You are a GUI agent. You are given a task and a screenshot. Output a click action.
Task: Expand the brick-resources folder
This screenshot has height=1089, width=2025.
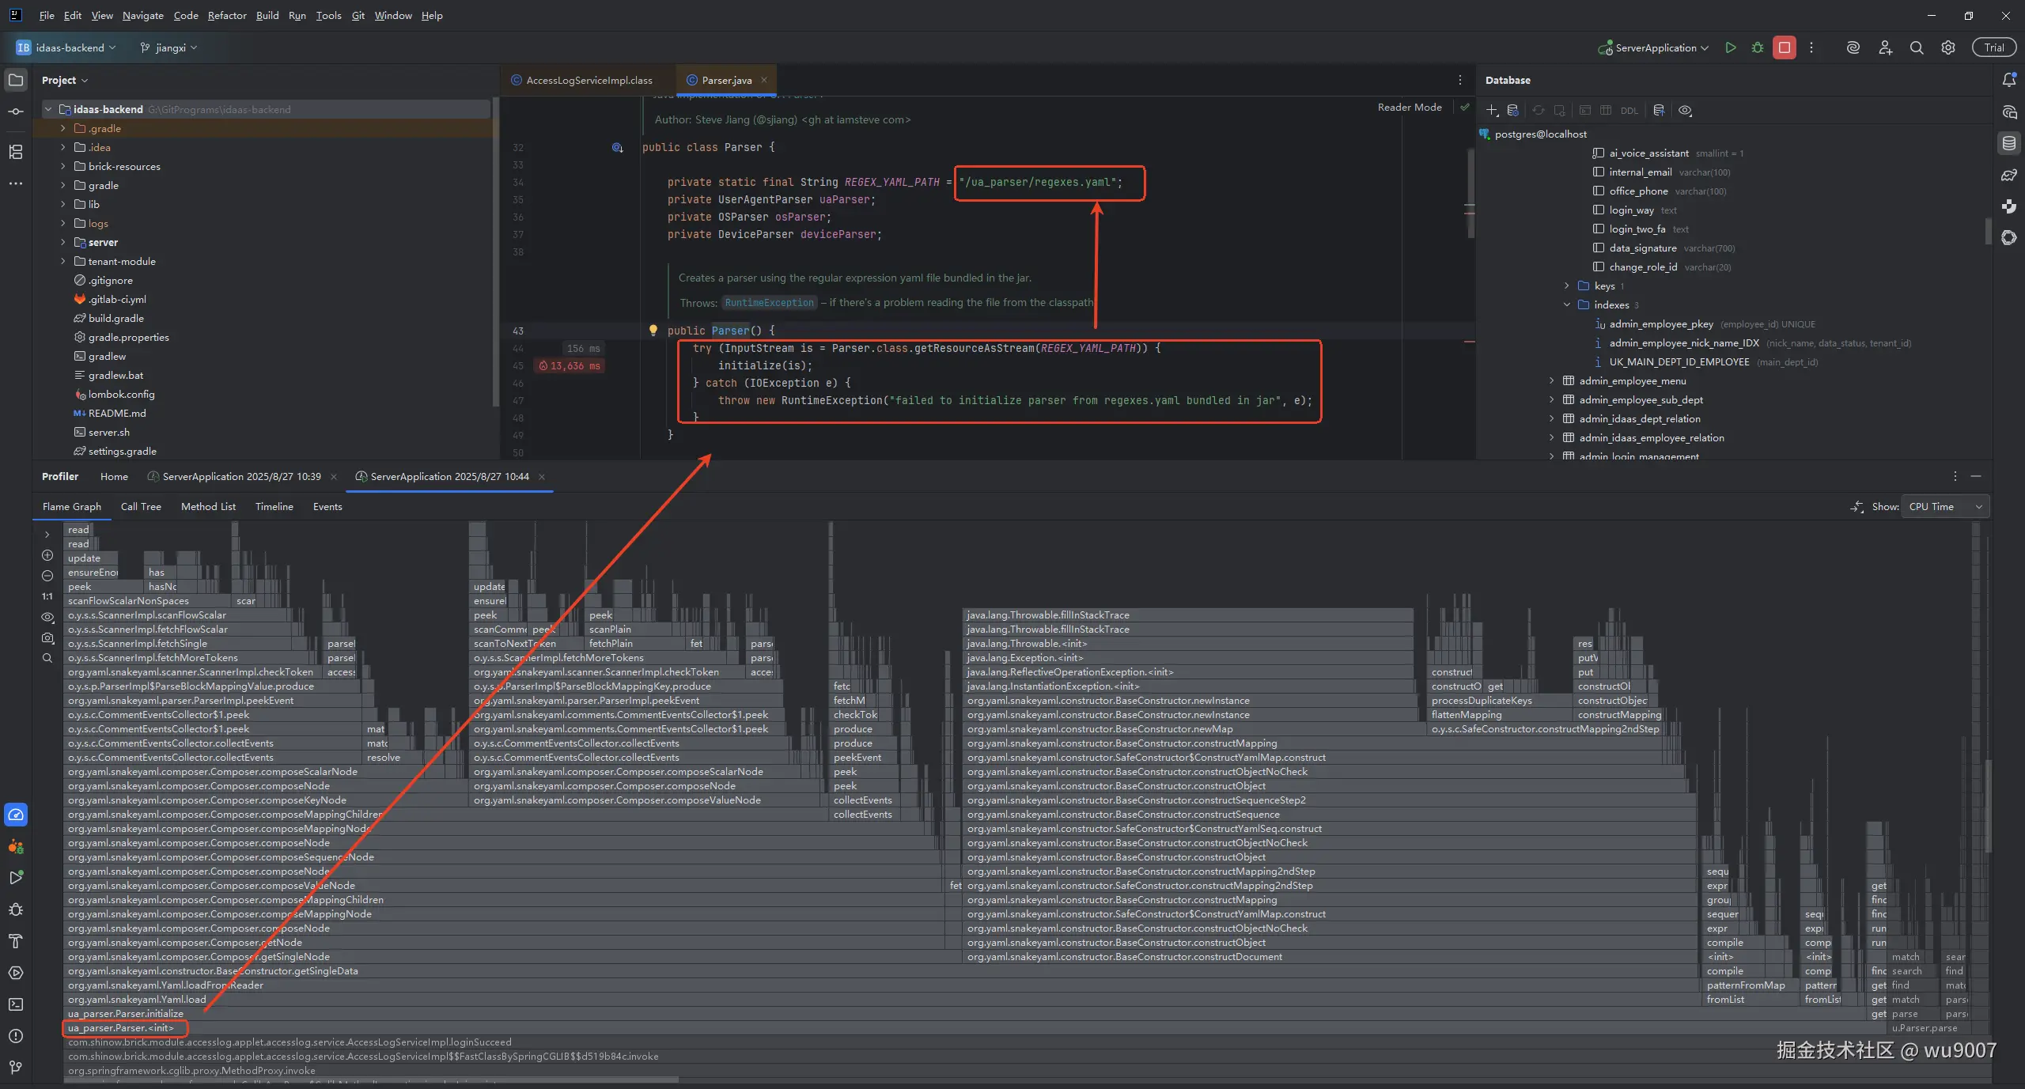click(x=63, y=166)
